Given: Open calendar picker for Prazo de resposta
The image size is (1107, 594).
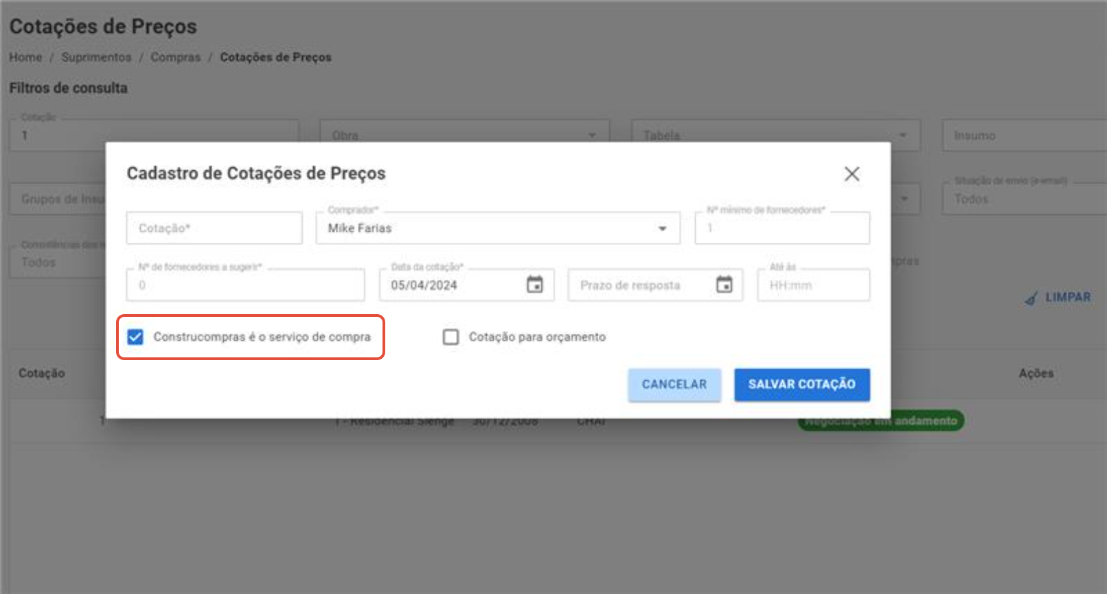Looking at the screenshot, I should pyautogui.click(x=724, y=284).
